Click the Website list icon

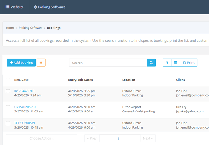click(x=7, y=7)
